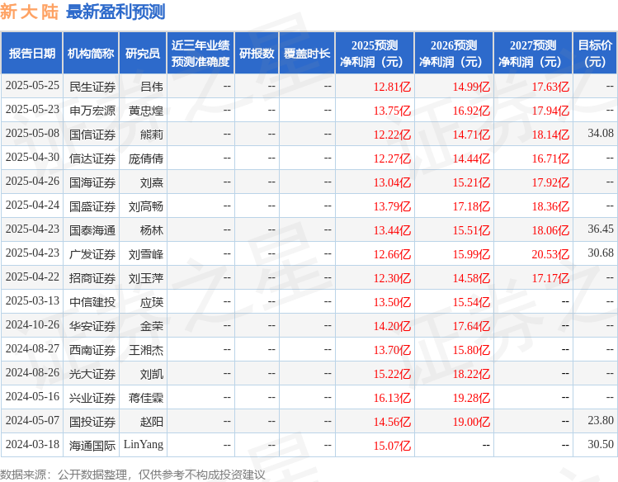
Task: Click the 机构简称 column header
Action: pyautogui.click(x=91, y=53)
